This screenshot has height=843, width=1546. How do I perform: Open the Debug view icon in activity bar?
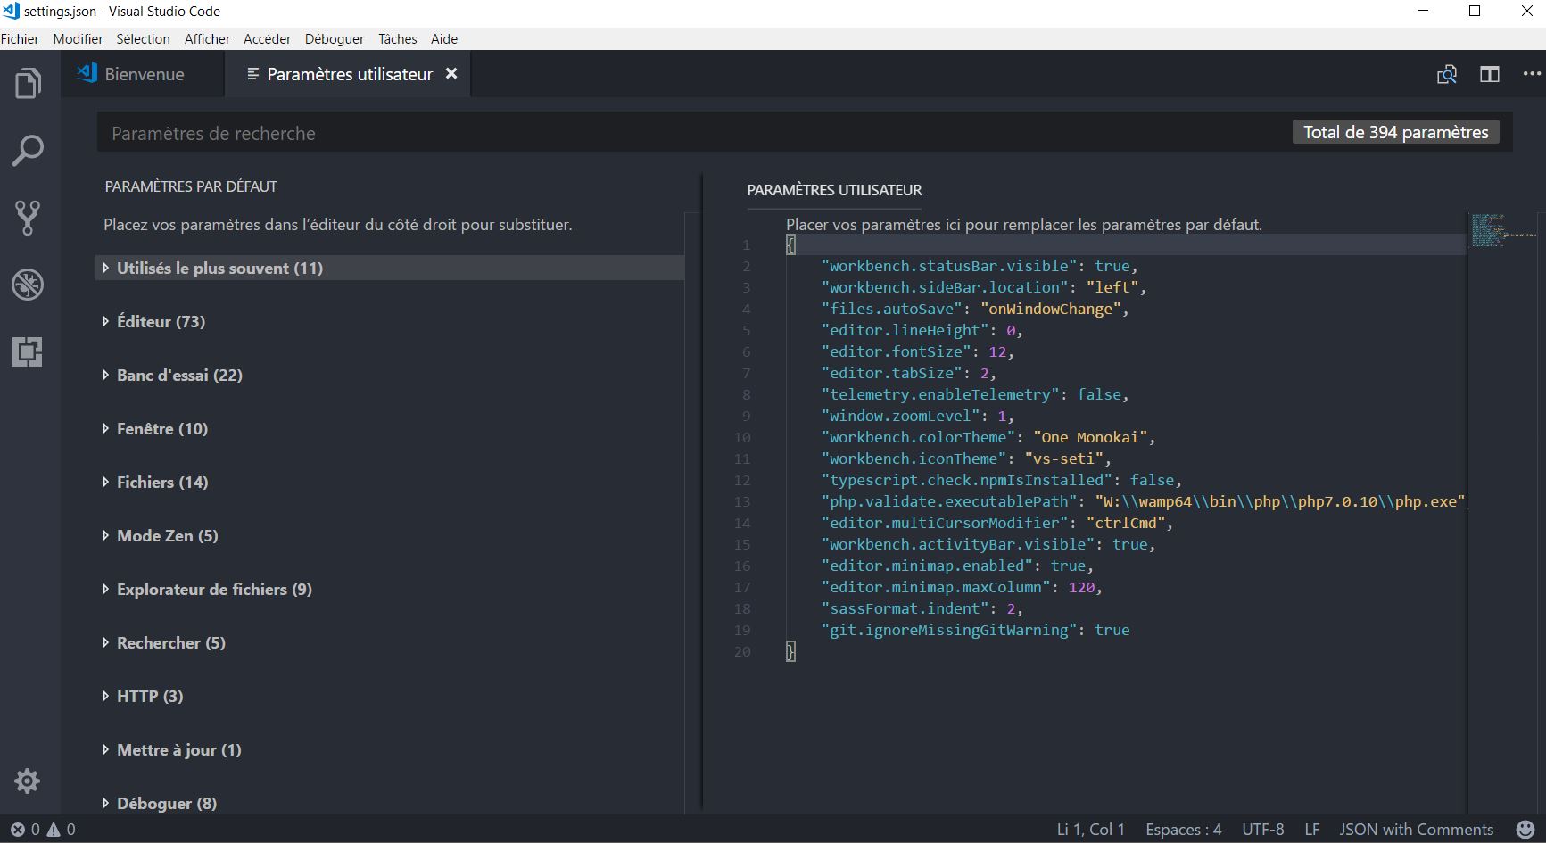pos(28,285)
